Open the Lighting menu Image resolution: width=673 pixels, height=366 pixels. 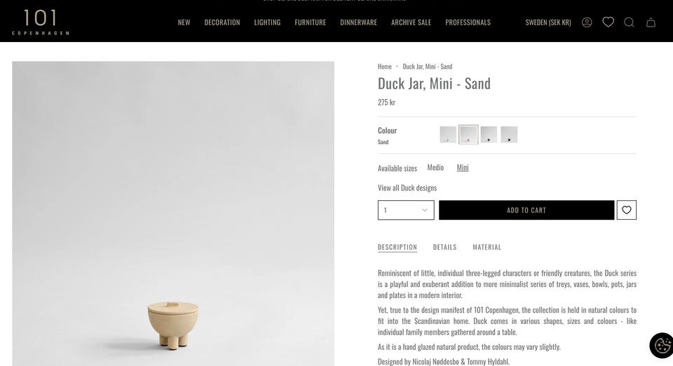click(x=267, y=22)
